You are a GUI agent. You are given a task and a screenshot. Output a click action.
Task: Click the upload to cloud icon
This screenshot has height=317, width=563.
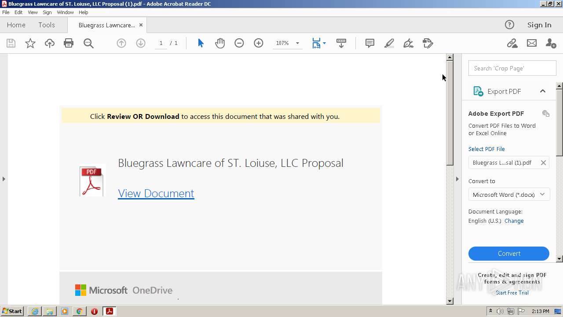coord(50,43)
